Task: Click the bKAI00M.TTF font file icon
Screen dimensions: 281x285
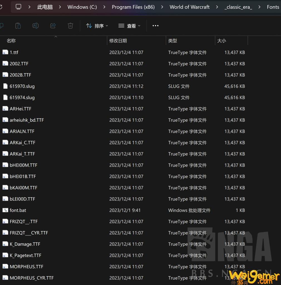Action: [x=5, y=188]
